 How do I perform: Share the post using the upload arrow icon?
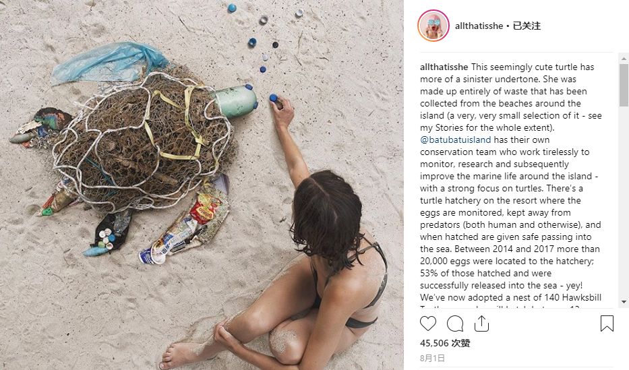click(481, 323)
